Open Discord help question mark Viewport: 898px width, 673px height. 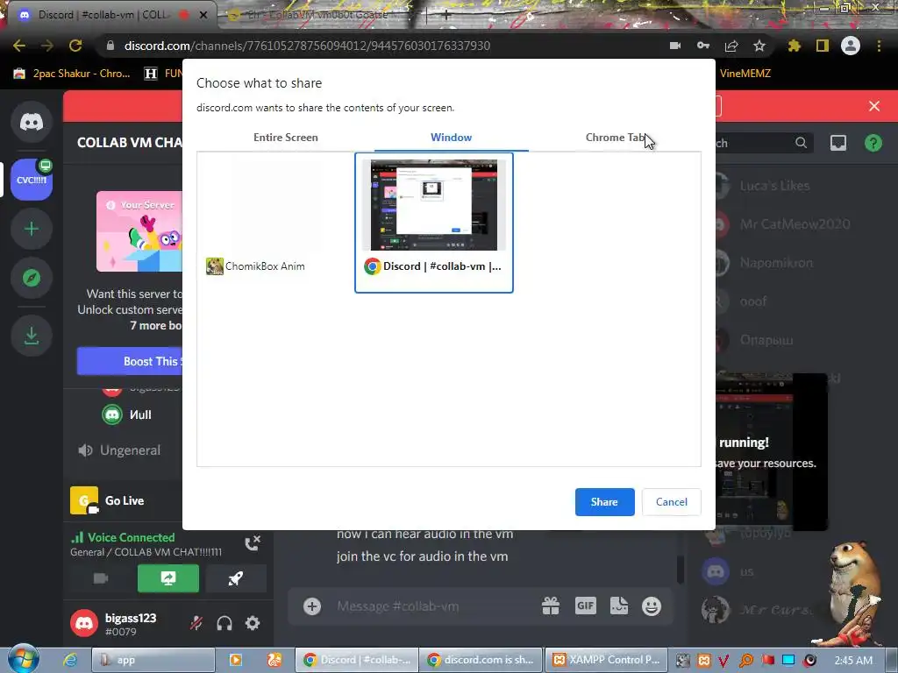(x=873, y=143)
